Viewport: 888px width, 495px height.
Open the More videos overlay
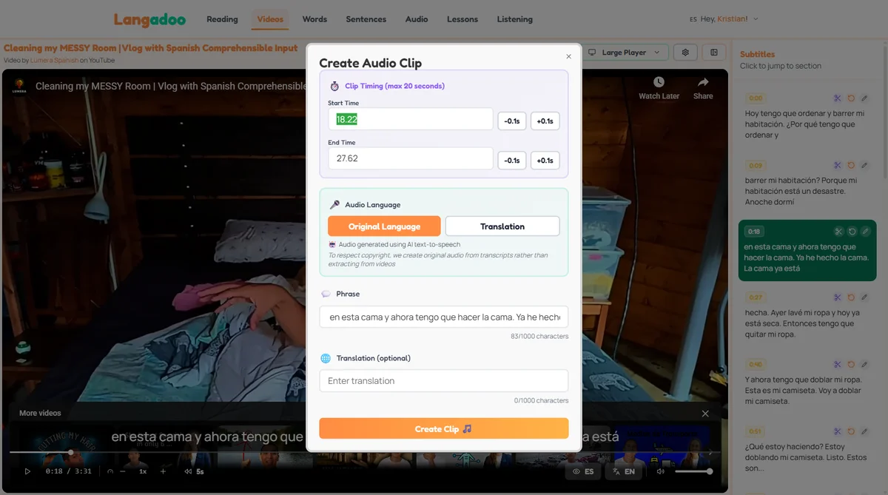pyautogui.click(x=39, y=412)
